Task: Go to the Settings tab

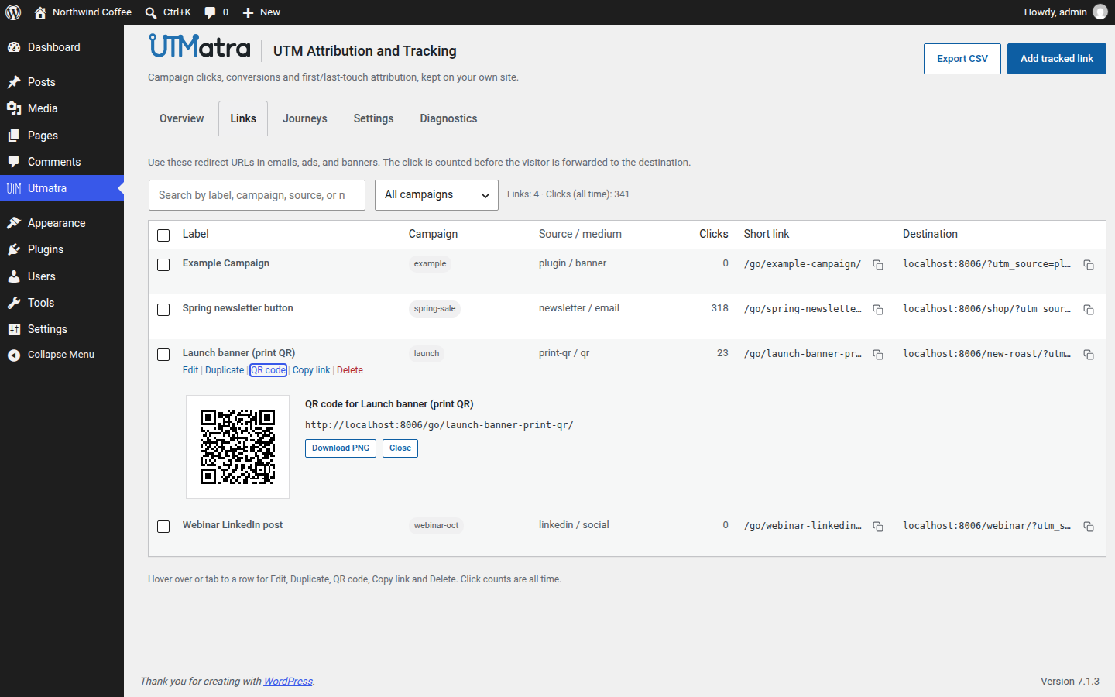Action: [x=373, y=118]
